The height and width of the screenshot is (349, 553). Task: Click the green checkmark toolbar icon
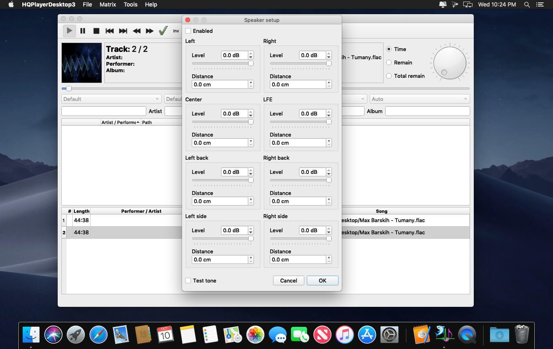pyautogui.click(x=163, y=31)
